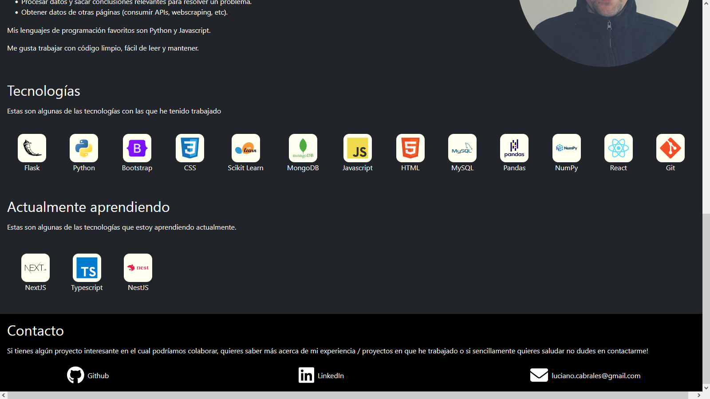Click the Actualmente aprendiendo heading
The image size is (710, 399).
88,207
